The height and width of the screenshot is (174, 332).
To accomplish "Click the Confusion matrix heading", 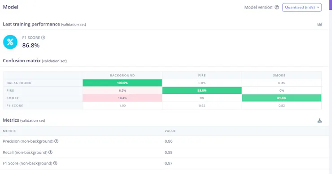I will (x=22, y=60).
